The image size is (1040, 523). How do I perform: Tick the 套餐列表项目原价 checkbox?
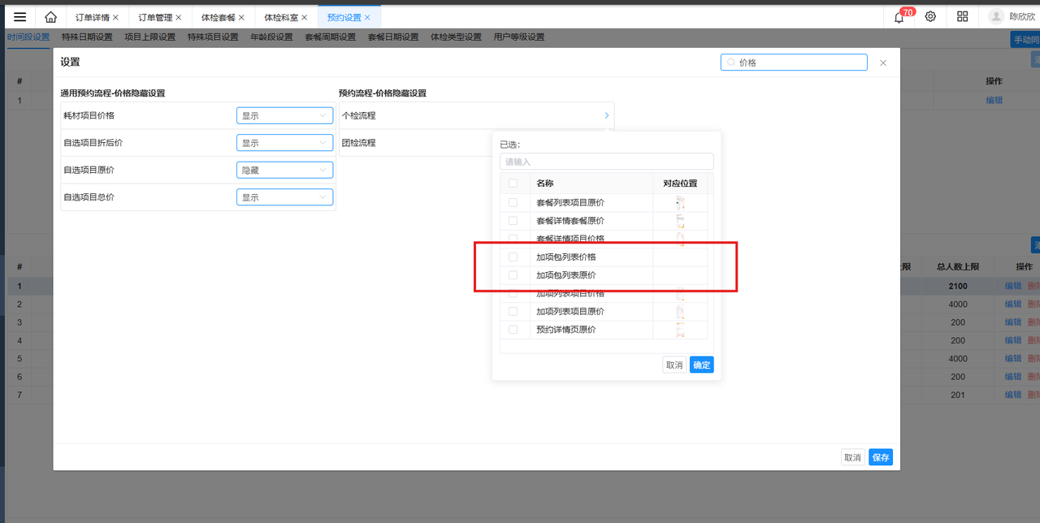[x=513, y=203]
